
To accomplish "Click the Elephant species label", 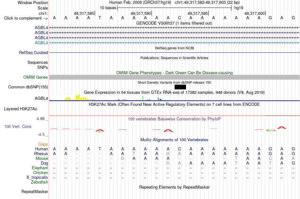I will (40, 168).
